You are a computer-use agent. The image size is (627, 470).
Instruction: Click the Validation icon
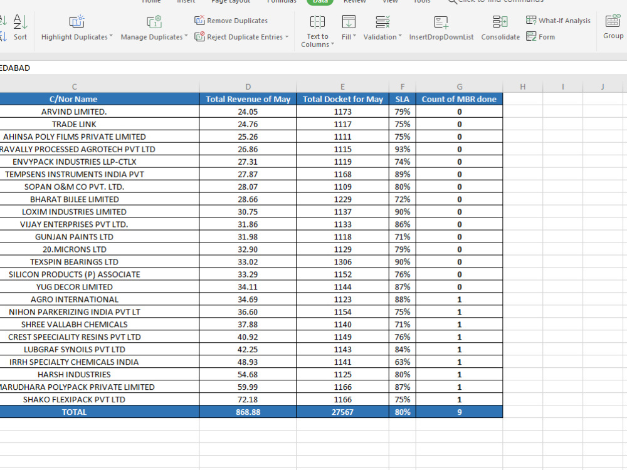click(x=382, y=21)
